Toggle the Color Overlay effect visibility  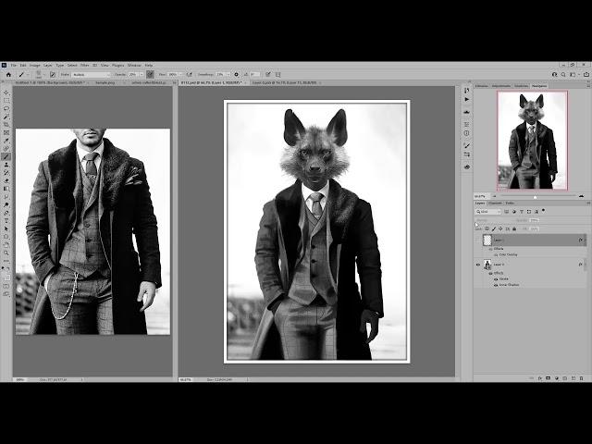tap(496, 255)
